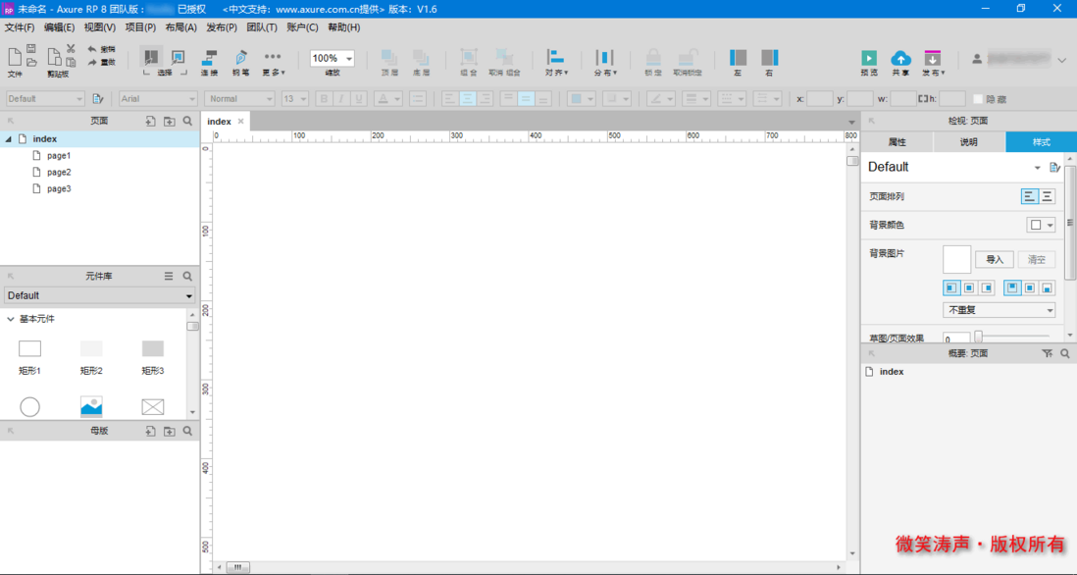Check the Hidden (隐藏) checkbox
The image size is (1077, 575).
coord(978,99)
